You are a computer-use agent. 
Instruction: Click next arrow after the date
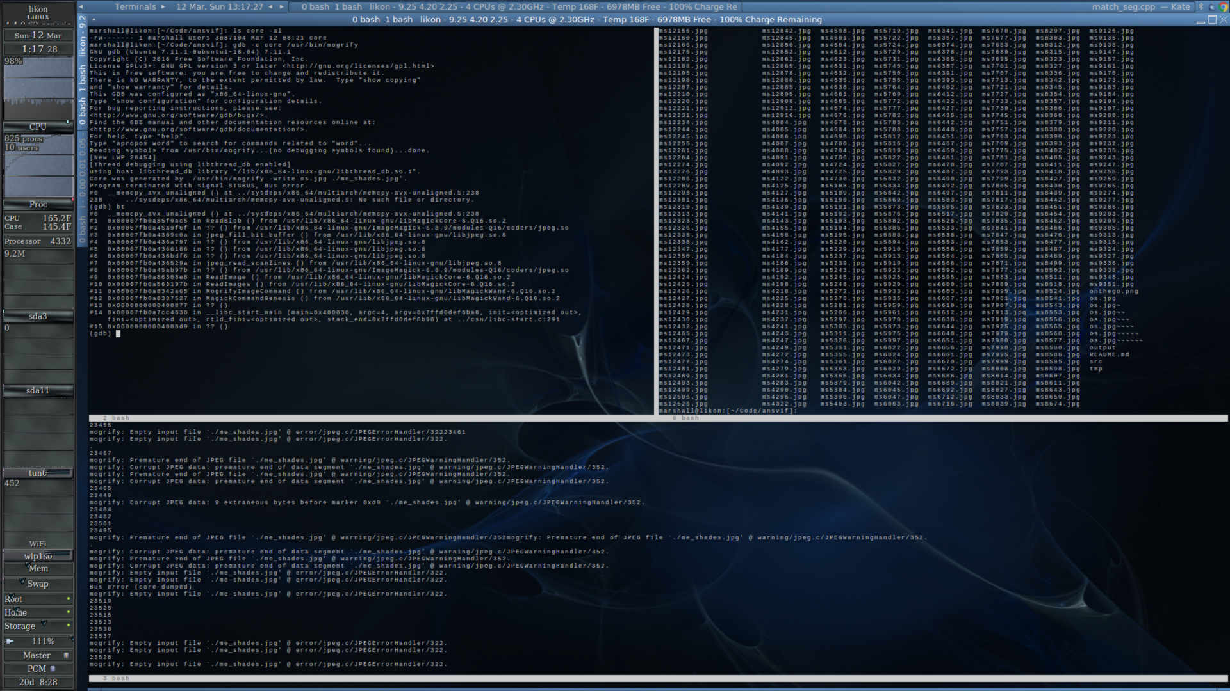(x=281, y=6)
